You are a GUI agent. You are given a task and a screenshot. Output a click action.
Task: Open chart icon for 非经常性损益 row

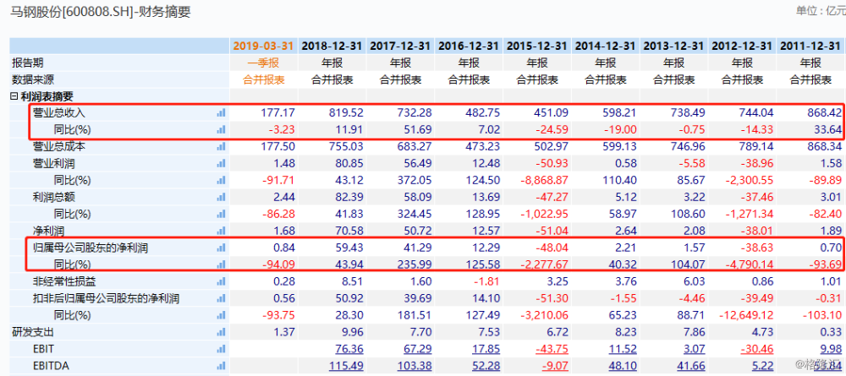click(x=221, y=281)
